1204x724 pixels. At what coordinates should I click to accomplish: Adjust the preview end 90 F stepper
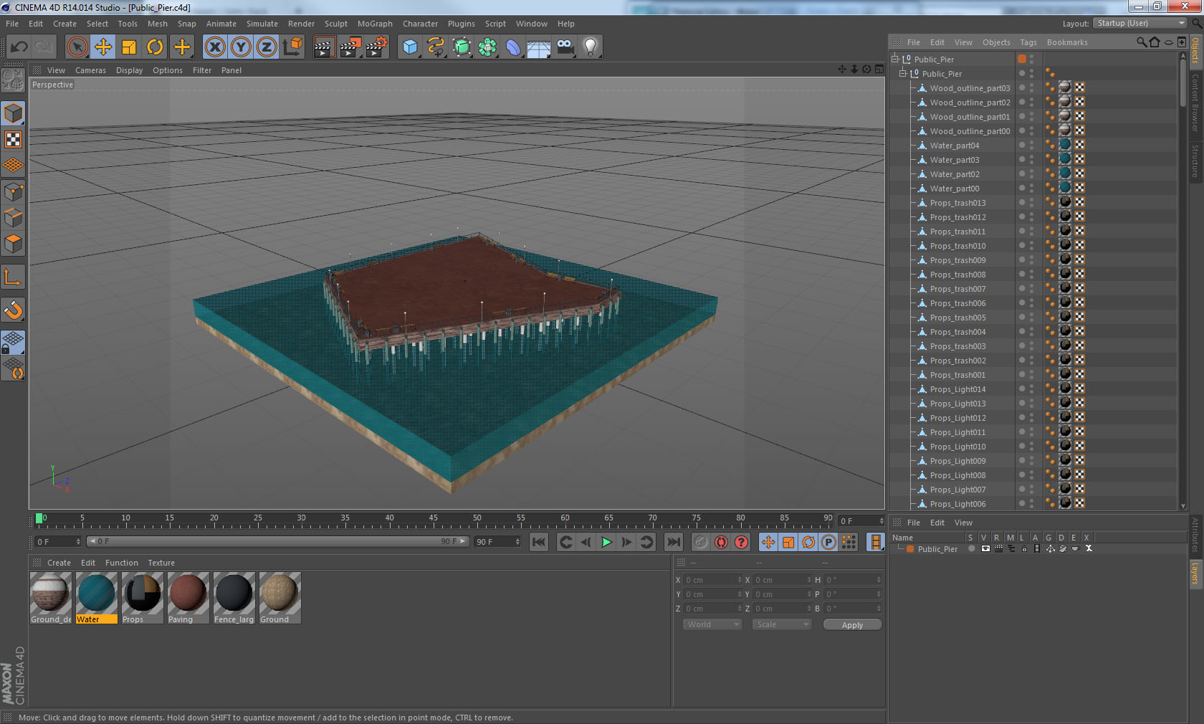517,542
